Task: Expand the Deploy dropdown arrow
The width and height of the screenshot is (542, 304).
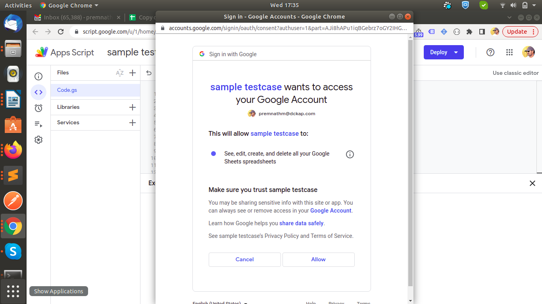Action: [x=456, y=52]
